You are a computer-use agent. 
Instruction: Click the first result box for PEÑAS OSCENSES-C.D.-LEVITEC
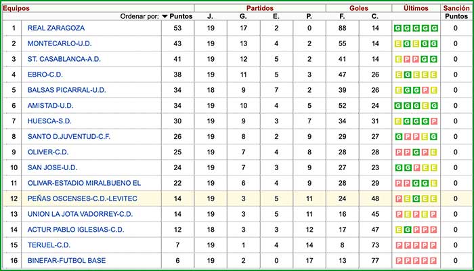tap(398, 199)
